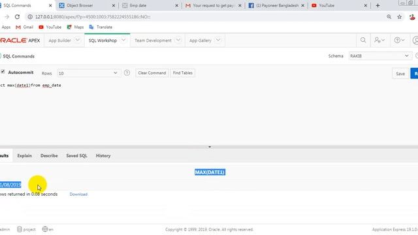The image size is (418, 235).
Task: Open the Translate bookmark
Action: point(101,27)
